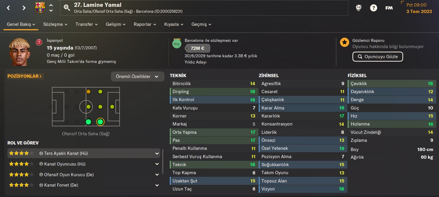
Task: Click the POZİSYONLAR heading link
Action: pyautogui.click(x=25, y=76)
